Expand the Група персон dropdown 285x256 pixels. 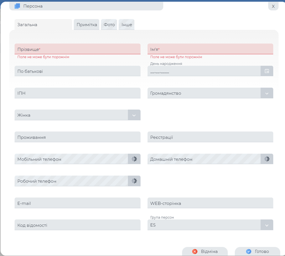[x=267, y=225]
